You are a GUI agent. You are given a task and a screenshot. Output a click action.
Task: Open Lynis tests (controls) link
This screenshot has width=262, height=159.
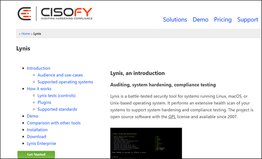56,96
